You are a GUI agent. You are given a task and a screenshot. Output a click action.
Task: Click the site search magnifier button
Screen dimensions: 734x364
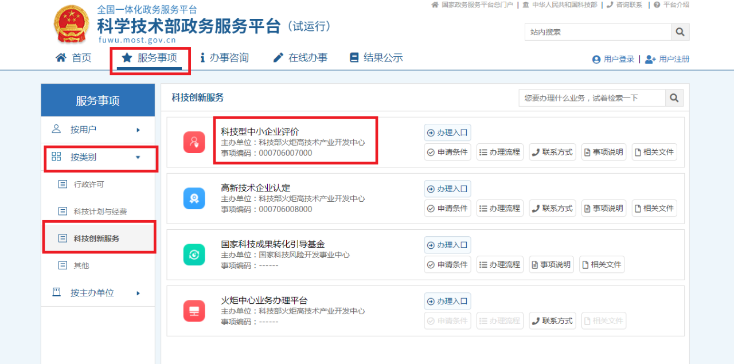[680, 32]
